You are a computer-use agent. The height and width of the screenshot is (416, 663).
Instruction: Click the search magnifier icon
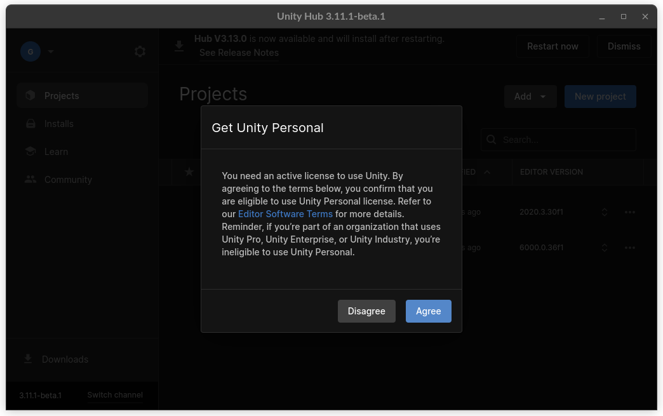(491, 140)
